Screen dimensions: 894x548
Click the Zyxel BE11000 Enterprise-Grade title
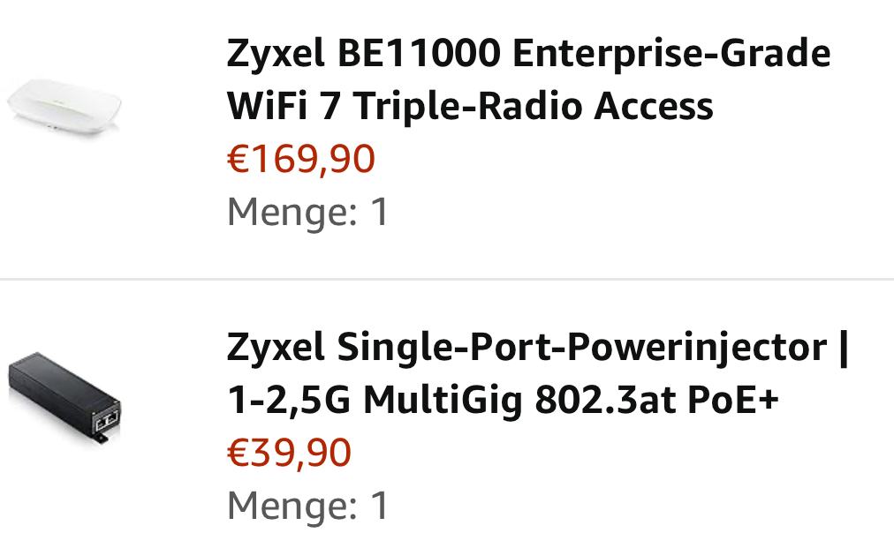528,54
